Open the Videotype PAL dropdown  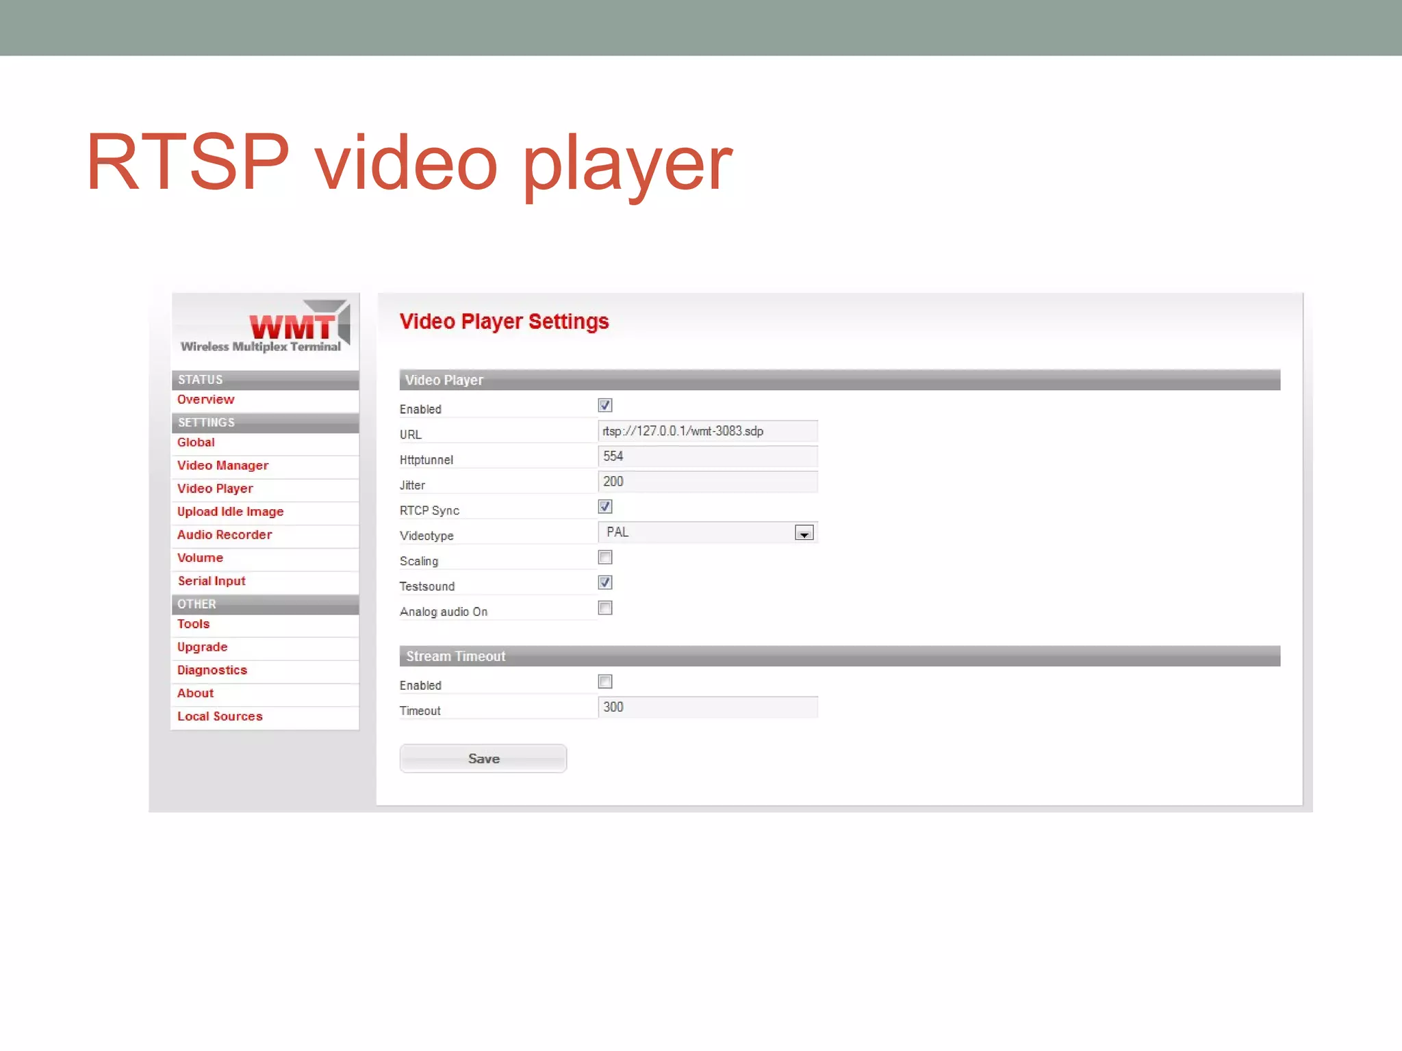point(708,532)
